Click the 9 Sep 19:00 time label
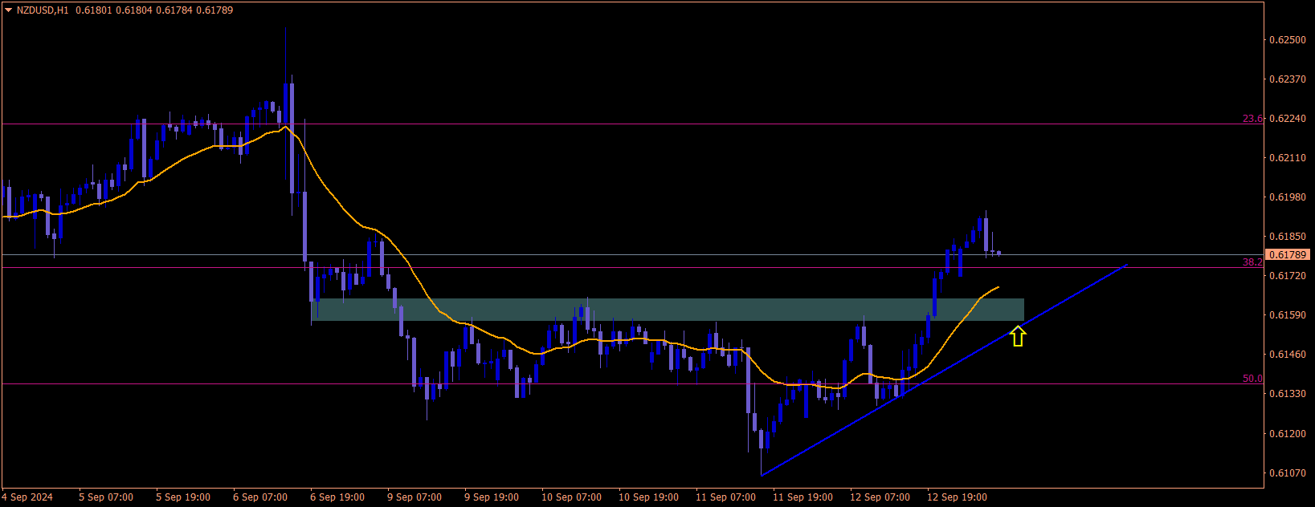The width and height of the screenshot is (1315, 507). click(492, 497)
